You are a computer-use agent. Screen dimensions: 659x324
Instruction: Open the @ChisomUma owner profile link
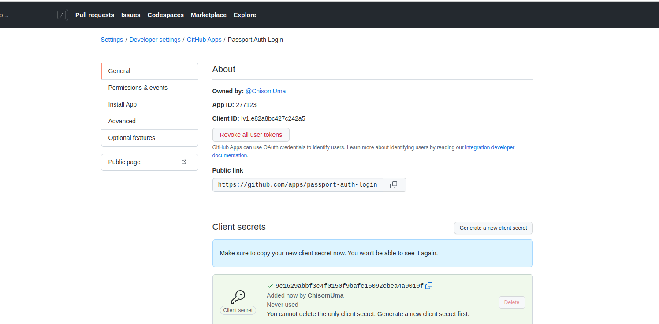click(x=265, y=91)
